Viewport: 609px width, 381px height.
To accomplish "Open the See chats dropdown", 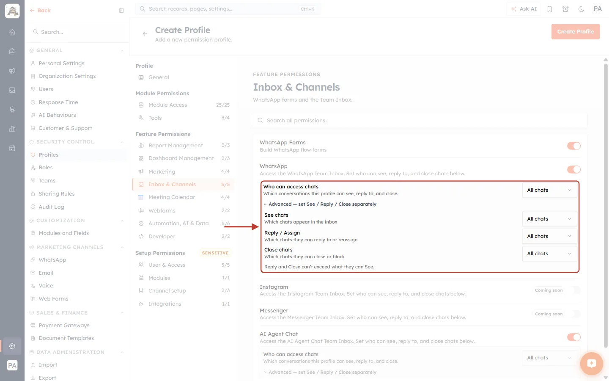I will click(x=549, y=219).
